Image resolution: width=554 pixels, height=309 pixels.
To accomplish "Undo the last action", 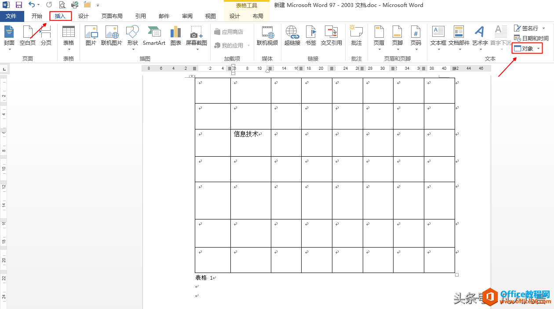I will (x=32, y=5).
